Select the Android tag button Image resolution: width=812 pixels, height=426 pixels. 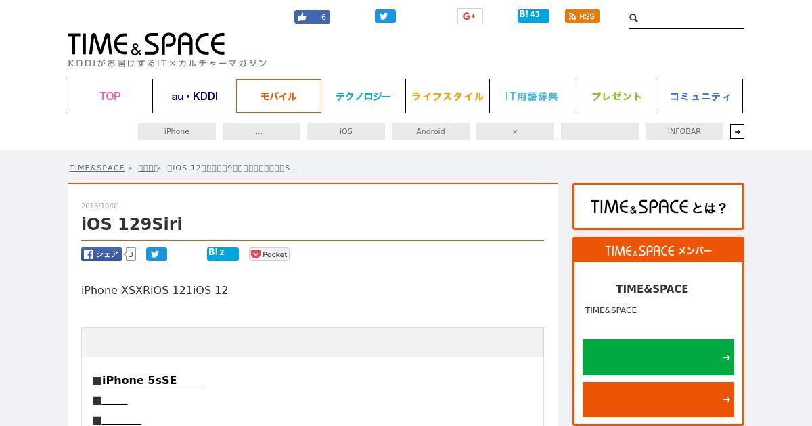430,131
